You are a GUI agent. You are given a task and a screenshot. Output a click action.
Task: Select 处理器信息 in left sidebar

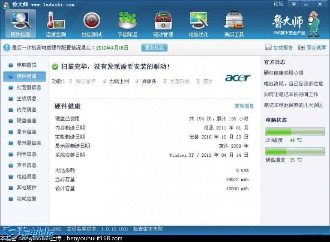point(29,87)
